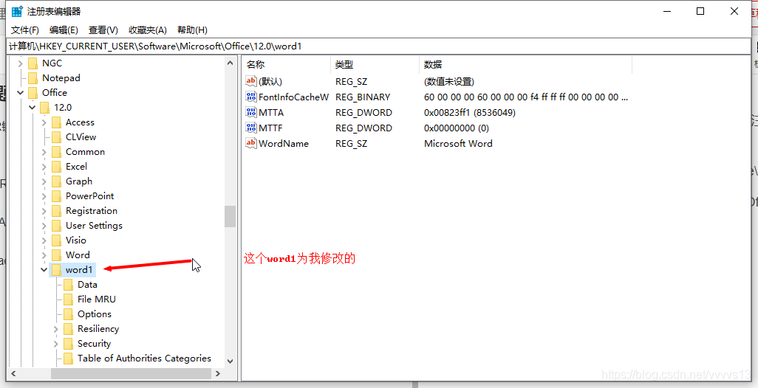Viewport: 758px width, 388px height.
Task: Select the Graph key label
Action: click(79, 181)
